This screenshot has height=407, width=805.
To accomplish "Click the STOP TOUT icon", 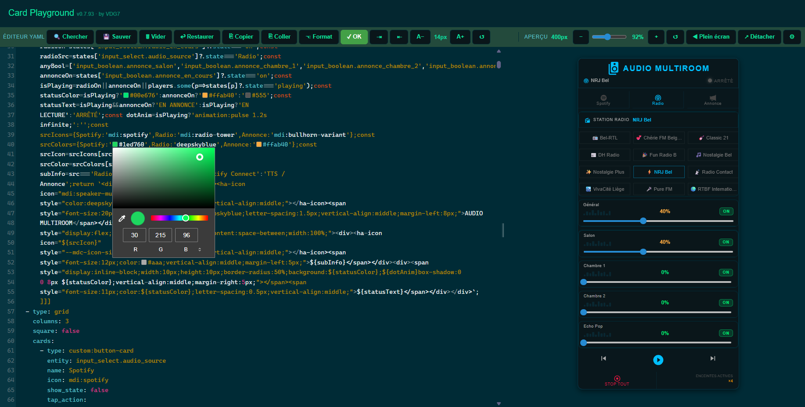I will tap(617, 378).
